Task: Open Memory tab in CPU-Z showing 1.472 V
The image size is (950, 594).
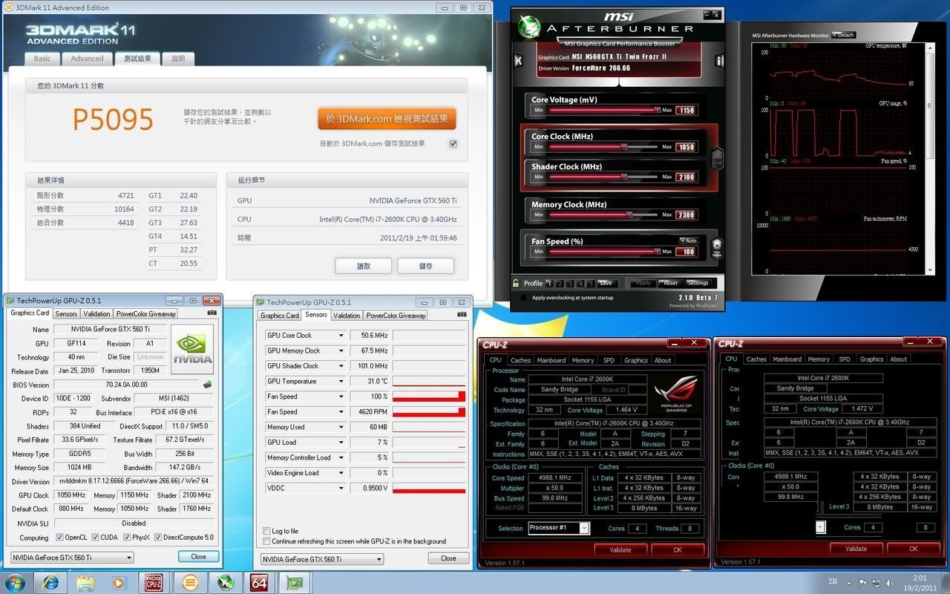Action: (x=819, y=359)
